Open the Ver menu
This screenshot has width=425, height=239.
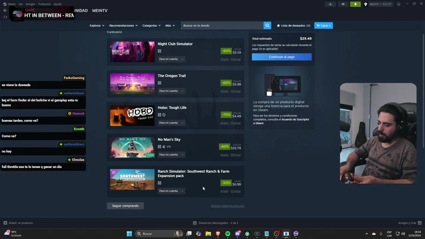(x=21, y=4)
